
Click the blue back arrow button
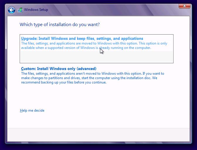click(11, 10)
